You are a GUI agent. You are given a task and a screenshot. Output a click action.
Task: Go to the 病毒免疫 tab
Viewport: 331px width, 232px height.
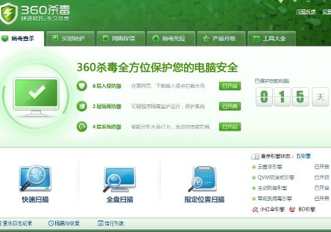pos(171,38)
